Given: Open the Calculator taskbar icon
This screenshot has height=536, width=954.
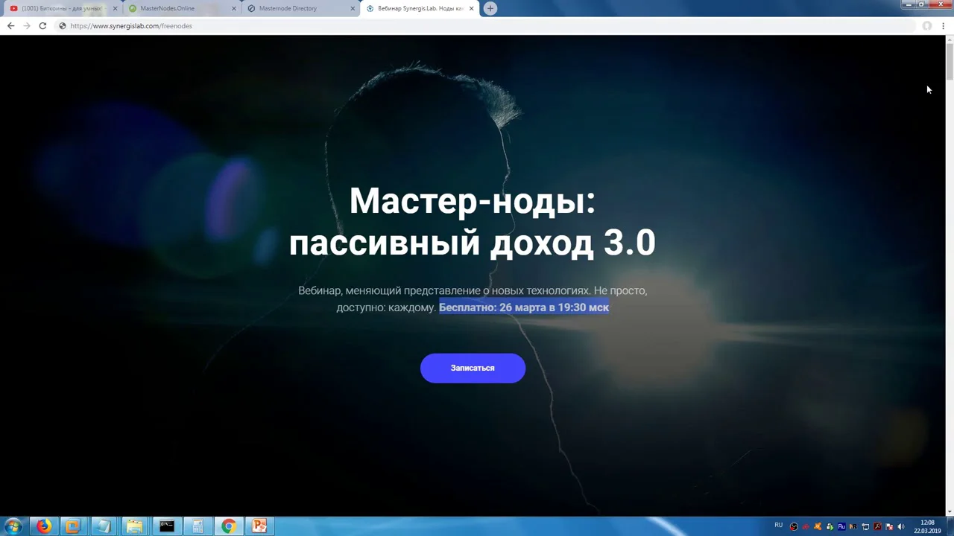Looking at the screenshot, I should click(x=197, y=526).
